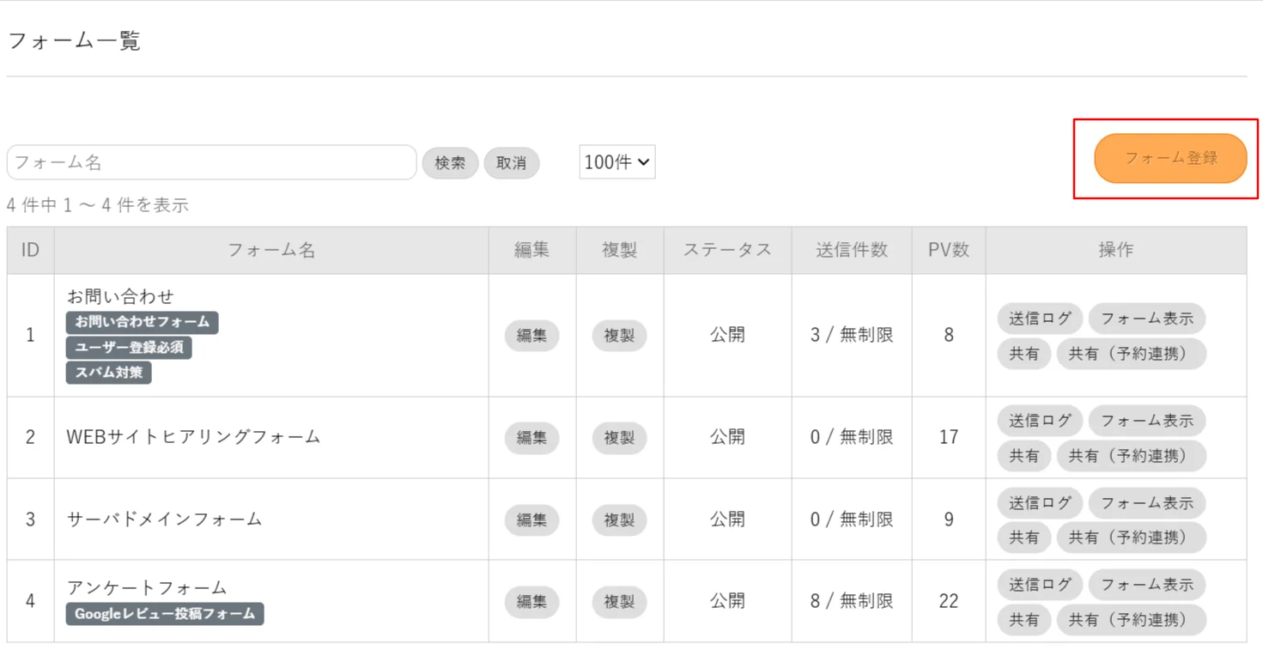
Task: Edit the アンケートフォーム form
Action: coord(531,602)
